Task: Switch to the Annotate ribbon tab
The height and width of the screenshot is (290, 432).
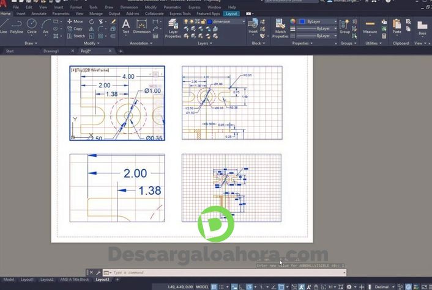Action: pyautogui.click(x=39, y=13)
